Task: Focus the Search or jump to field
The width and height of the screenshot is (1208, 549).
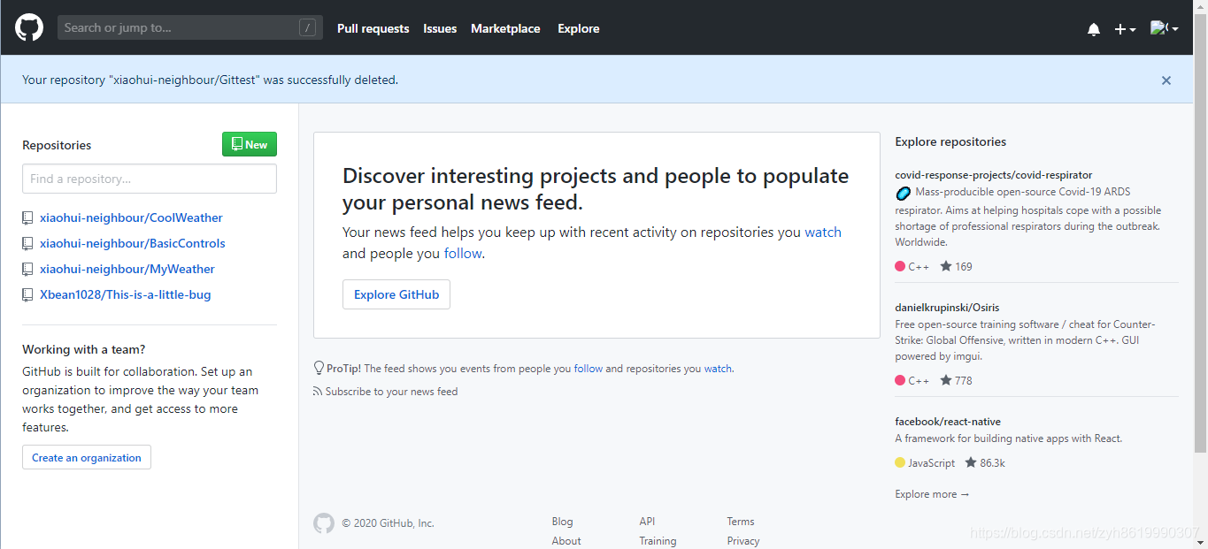Action: tap(190, 27)
